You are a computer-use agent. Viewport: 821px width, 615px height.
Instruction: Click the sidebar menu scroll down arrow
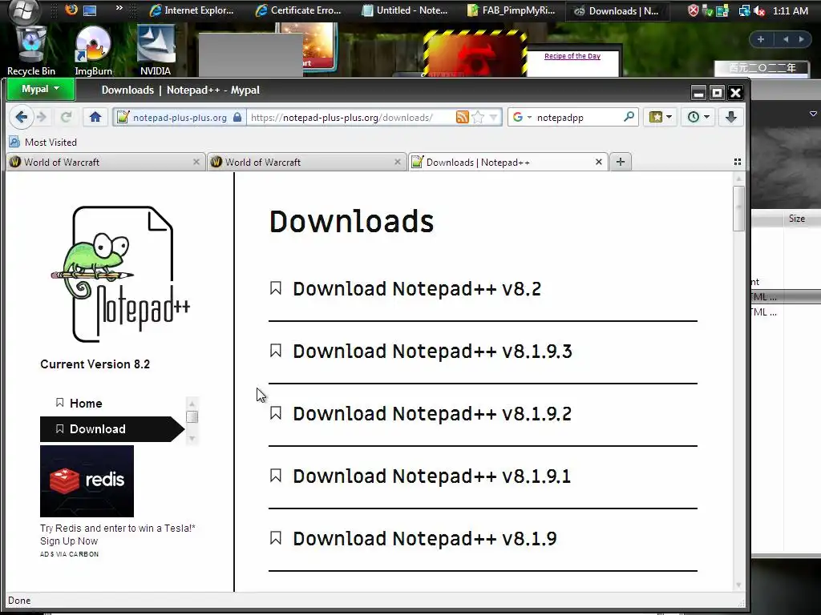192,438
